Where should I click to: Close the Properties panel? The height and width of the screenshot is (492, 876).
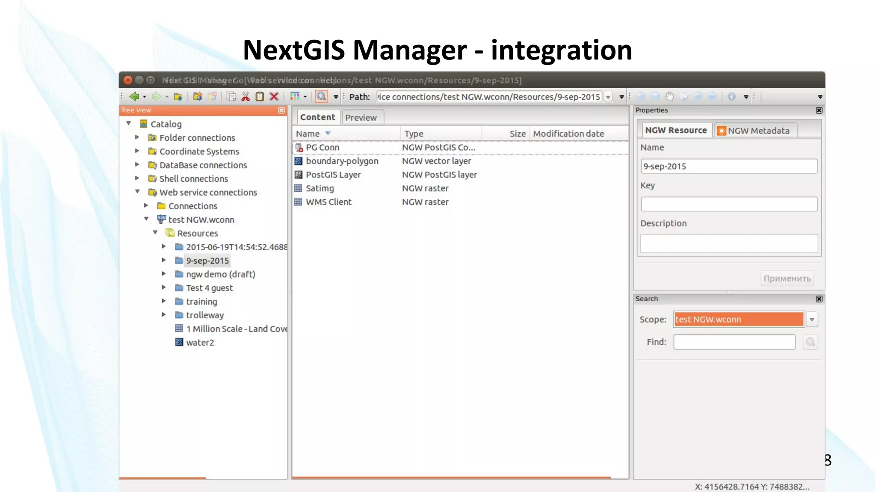pyautogui.click(x=819, y=110)
